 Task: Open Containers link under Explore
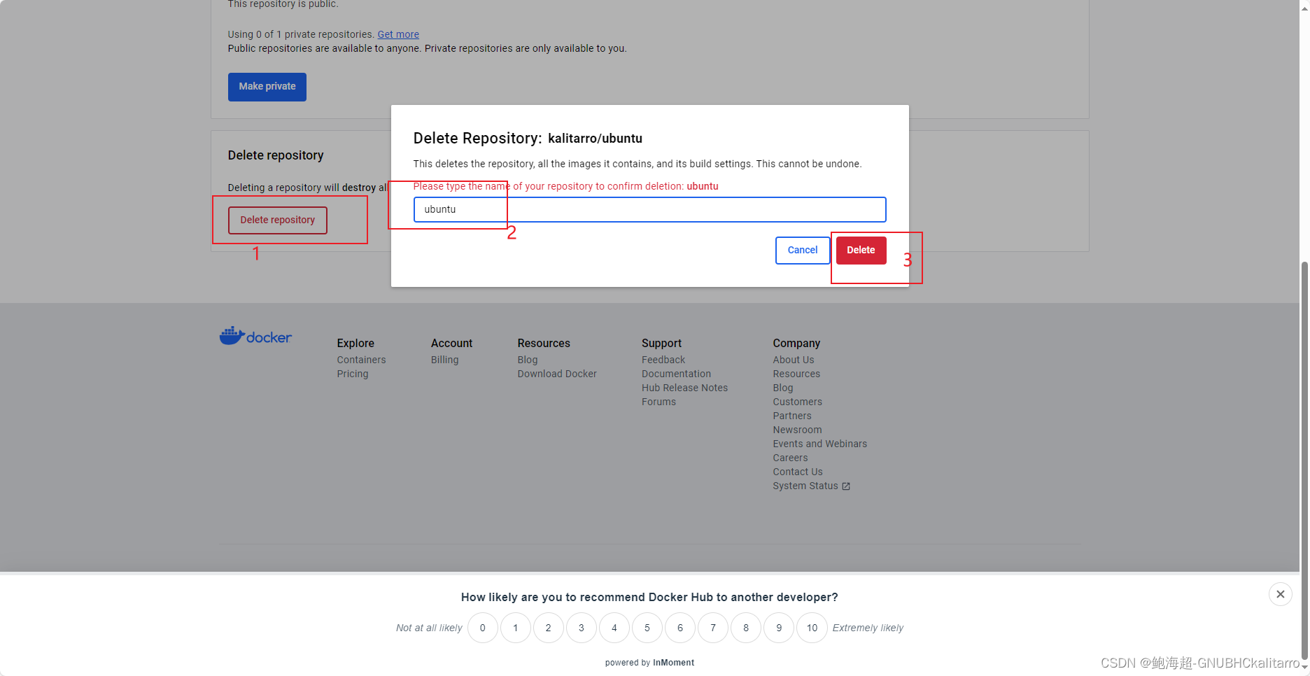pos(361,360)
